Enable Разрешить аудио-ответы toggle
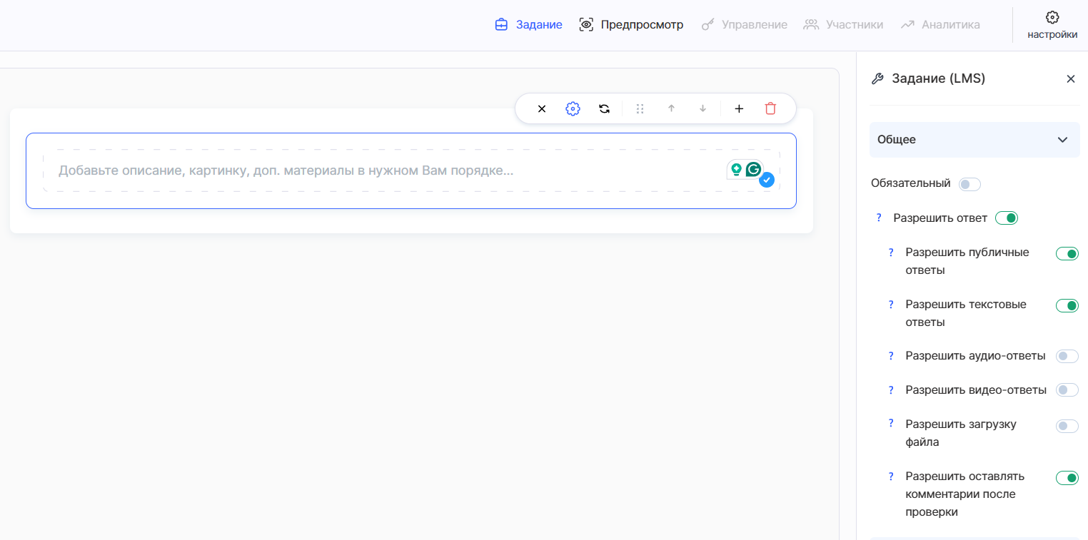This screenshot has width=1088, height=540. [x=1067, y=356]
